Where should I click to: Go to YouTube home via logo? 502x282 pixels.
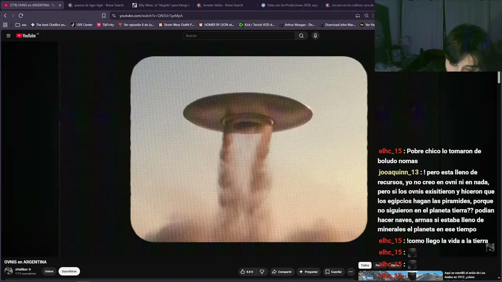click(x=27, y=36)
